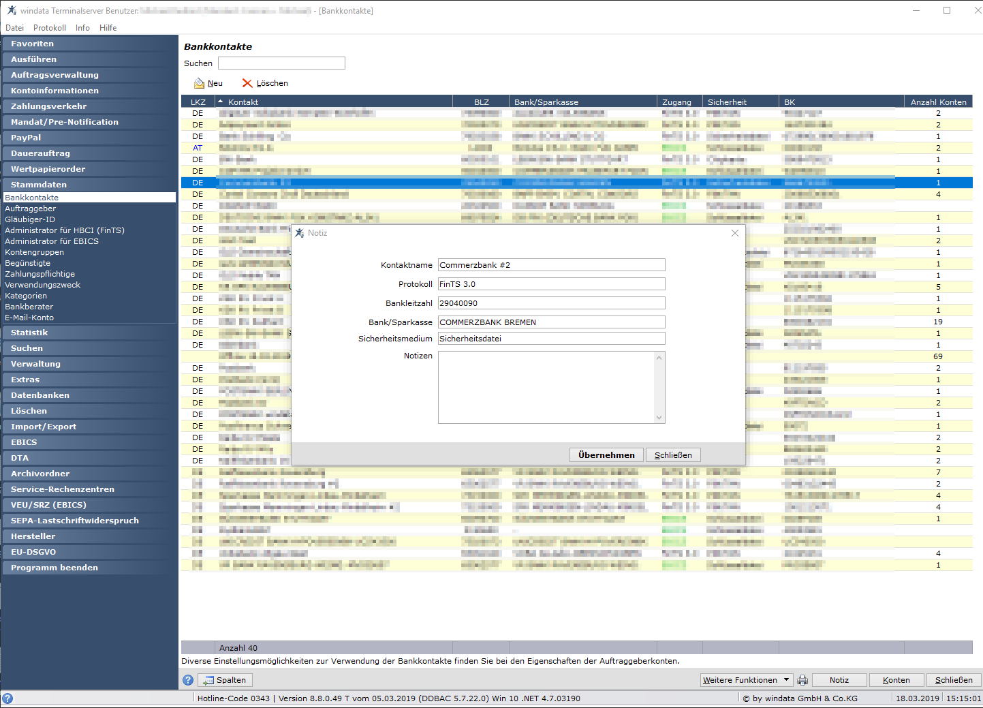Select Auftraggeber under Stammdaten
The width and height of the screenshot is (983, 708).
click(31, 209)
